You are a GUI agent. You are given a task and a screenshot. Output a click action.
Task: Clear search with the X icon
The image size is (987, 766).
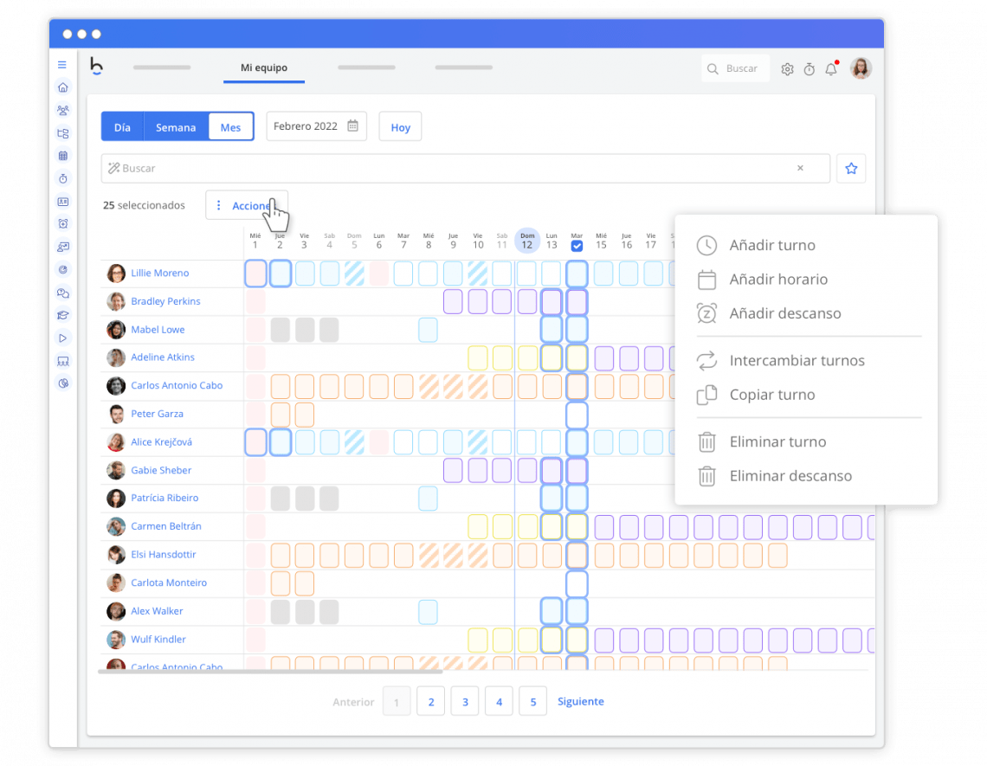pyautogui.click(x=800, y=169)
